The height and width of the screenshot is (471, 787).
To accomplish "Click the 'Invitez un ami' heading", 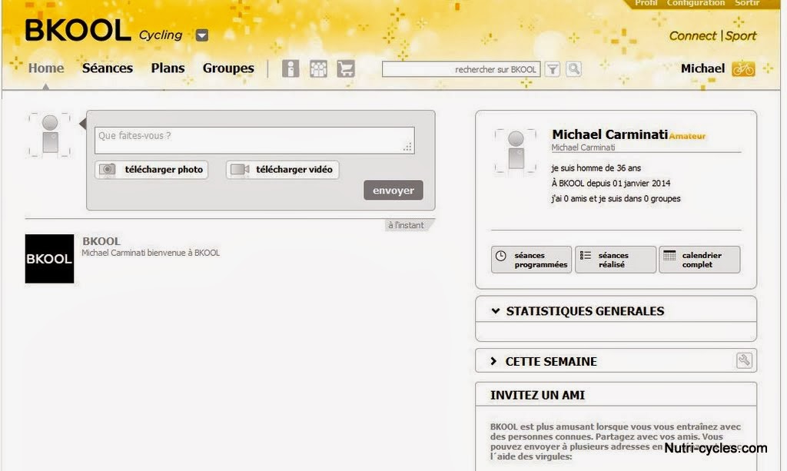I will [537, 395].
